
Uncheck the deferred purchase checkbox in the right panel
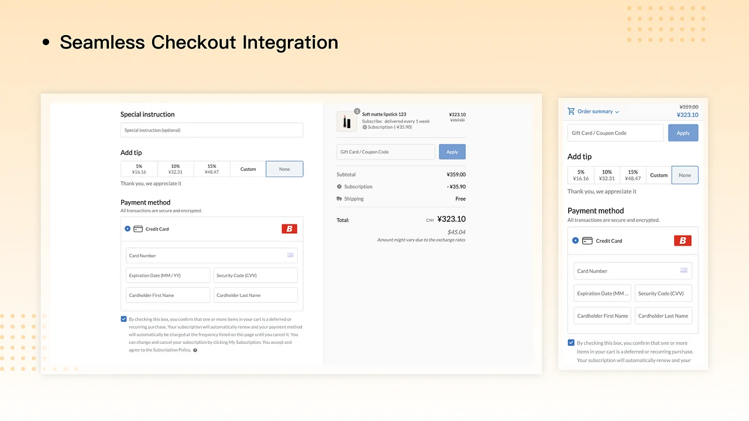571,343
